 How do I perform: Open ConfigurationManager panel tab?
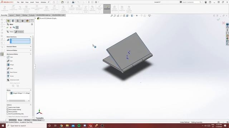18,21
